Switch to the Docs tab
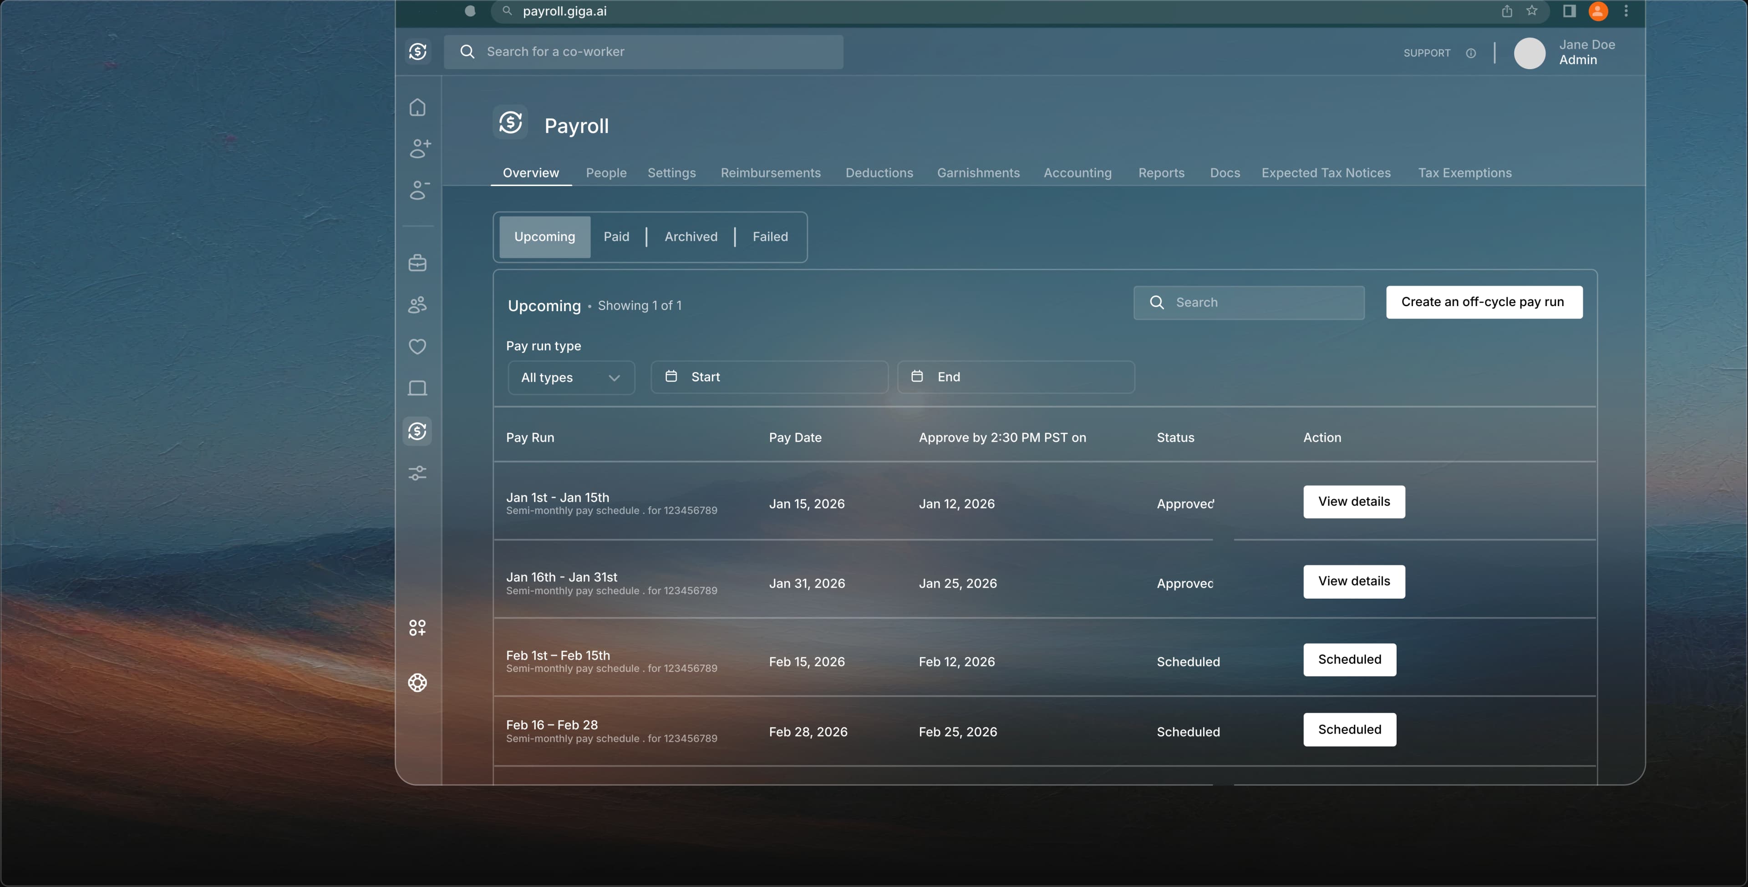The image size is (1748, 887). click(1225, 173)
